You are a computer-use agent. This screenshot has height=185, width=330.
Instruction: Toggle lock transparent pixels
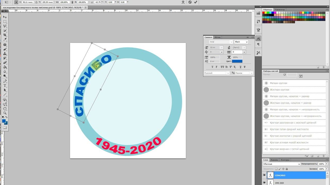click(276, 169)
